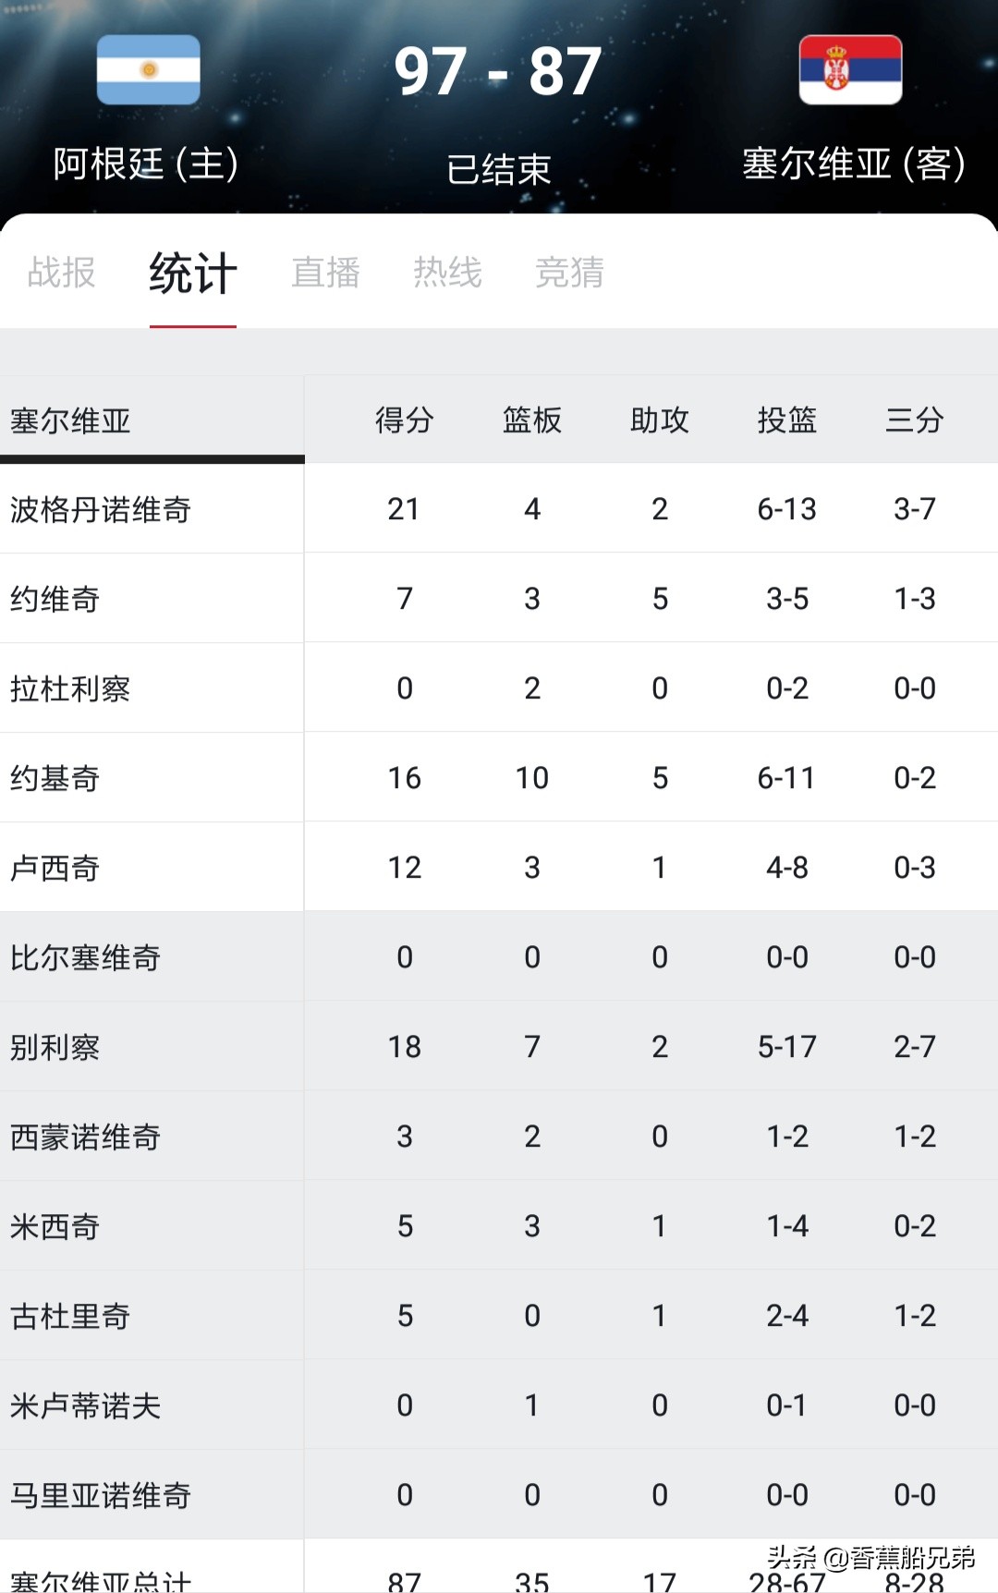Click the 阿根廷 (主) team name
998x1593 pixels.
pyautogui.click(x=146, y=164)
